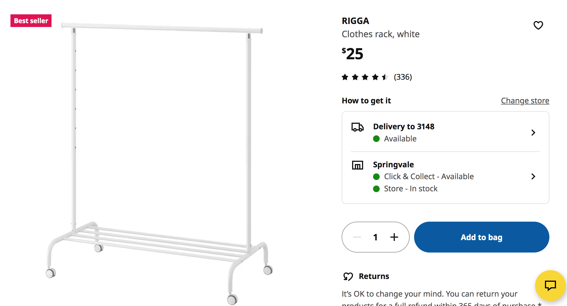The height and width of the screenshot is (306, 567).
Task: Expand the Springvale store options chevron
Action: (x=533, y=176)
